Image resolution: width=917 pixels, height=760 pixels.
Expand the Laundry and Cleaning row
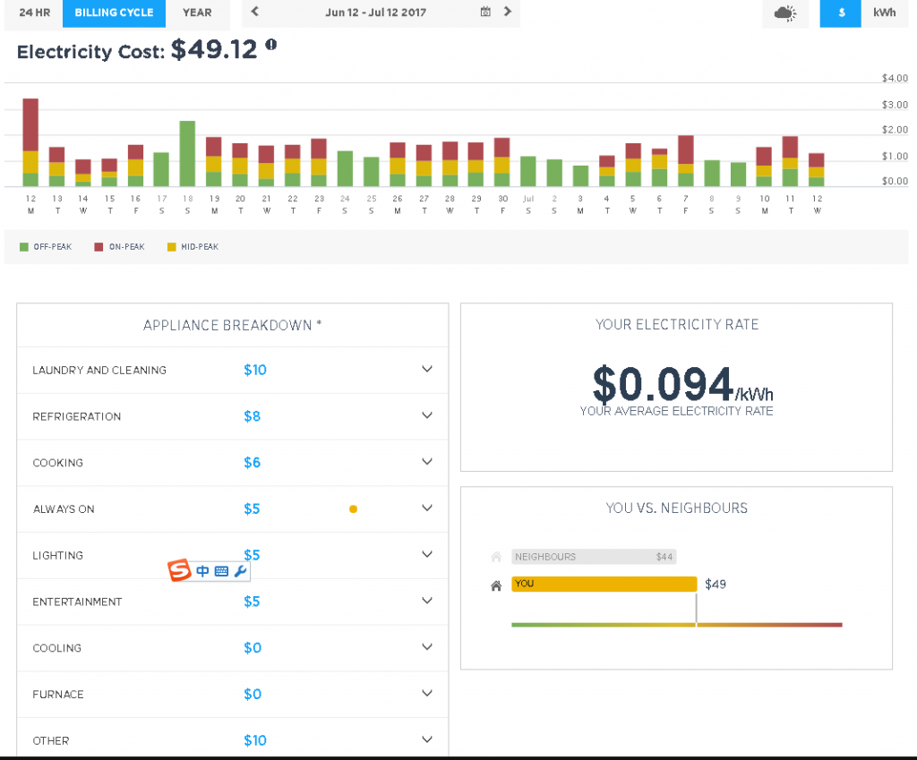tap(427, 370)
